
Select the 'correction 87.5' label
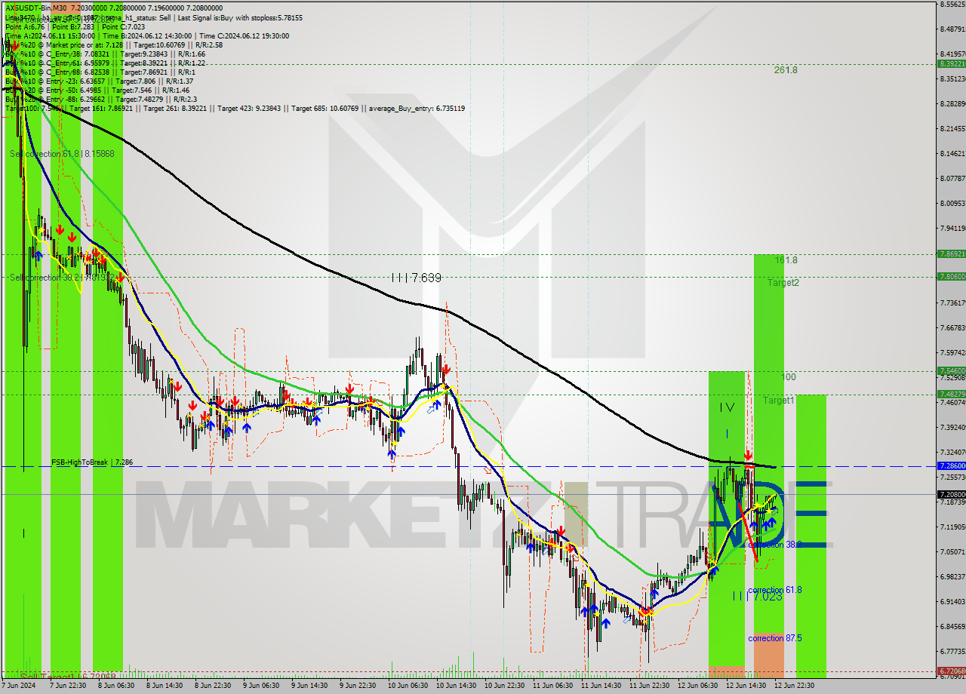click(x=774, y=637)
